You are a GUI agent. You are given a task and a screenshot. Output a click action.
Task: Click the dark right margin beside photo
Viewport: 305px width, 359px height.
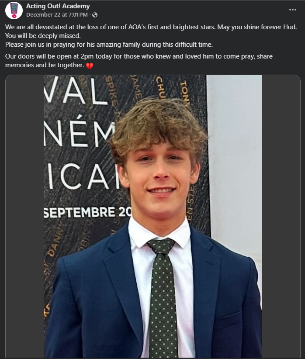(281, 216)
